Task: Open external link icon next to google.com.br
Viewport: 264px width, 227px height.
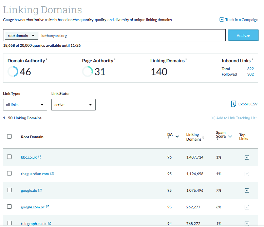Action: 47,207
